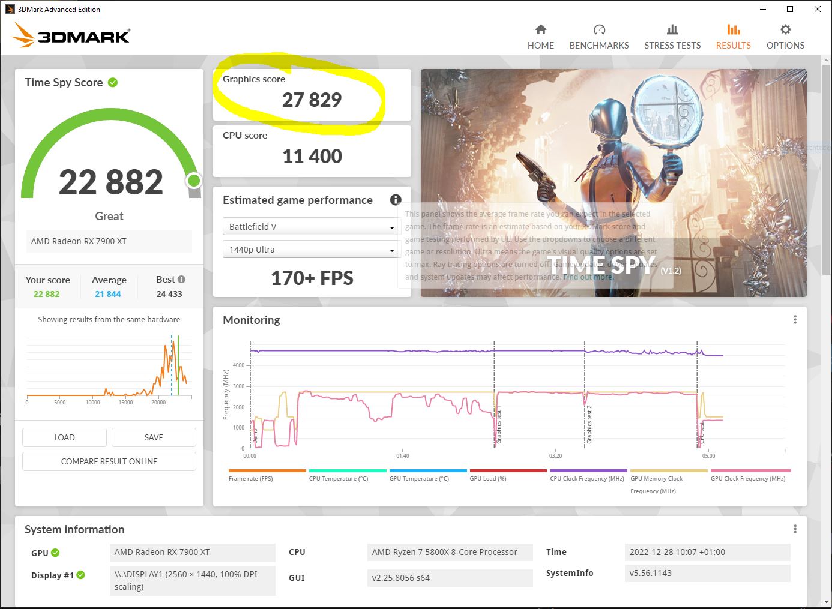Click the Time value 2022-12-28 10:07
This screenshot has width=832, height=609.
tap(707, 552)
